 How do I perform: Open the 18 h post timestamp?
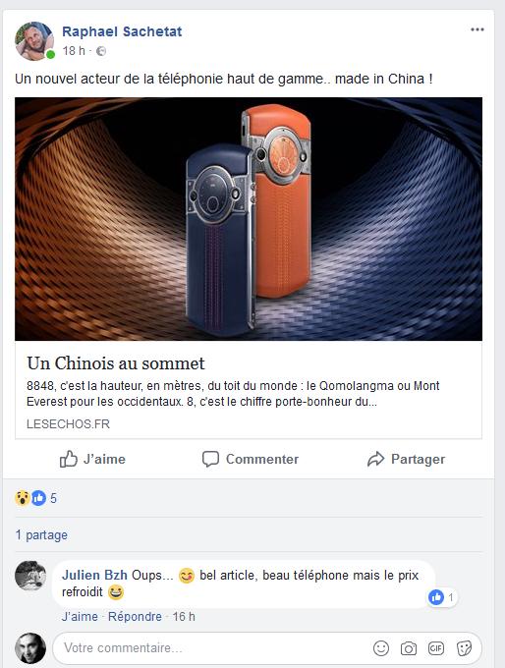click(74, 51)
